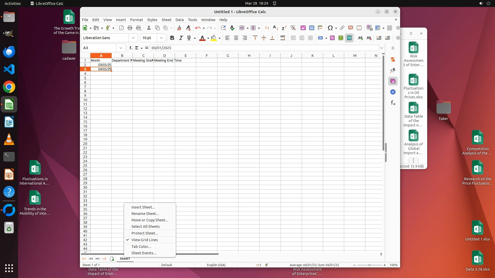Click Tab Color... in the context menu
The height and width of the screenshot is (278, 495).
point(141,246)
